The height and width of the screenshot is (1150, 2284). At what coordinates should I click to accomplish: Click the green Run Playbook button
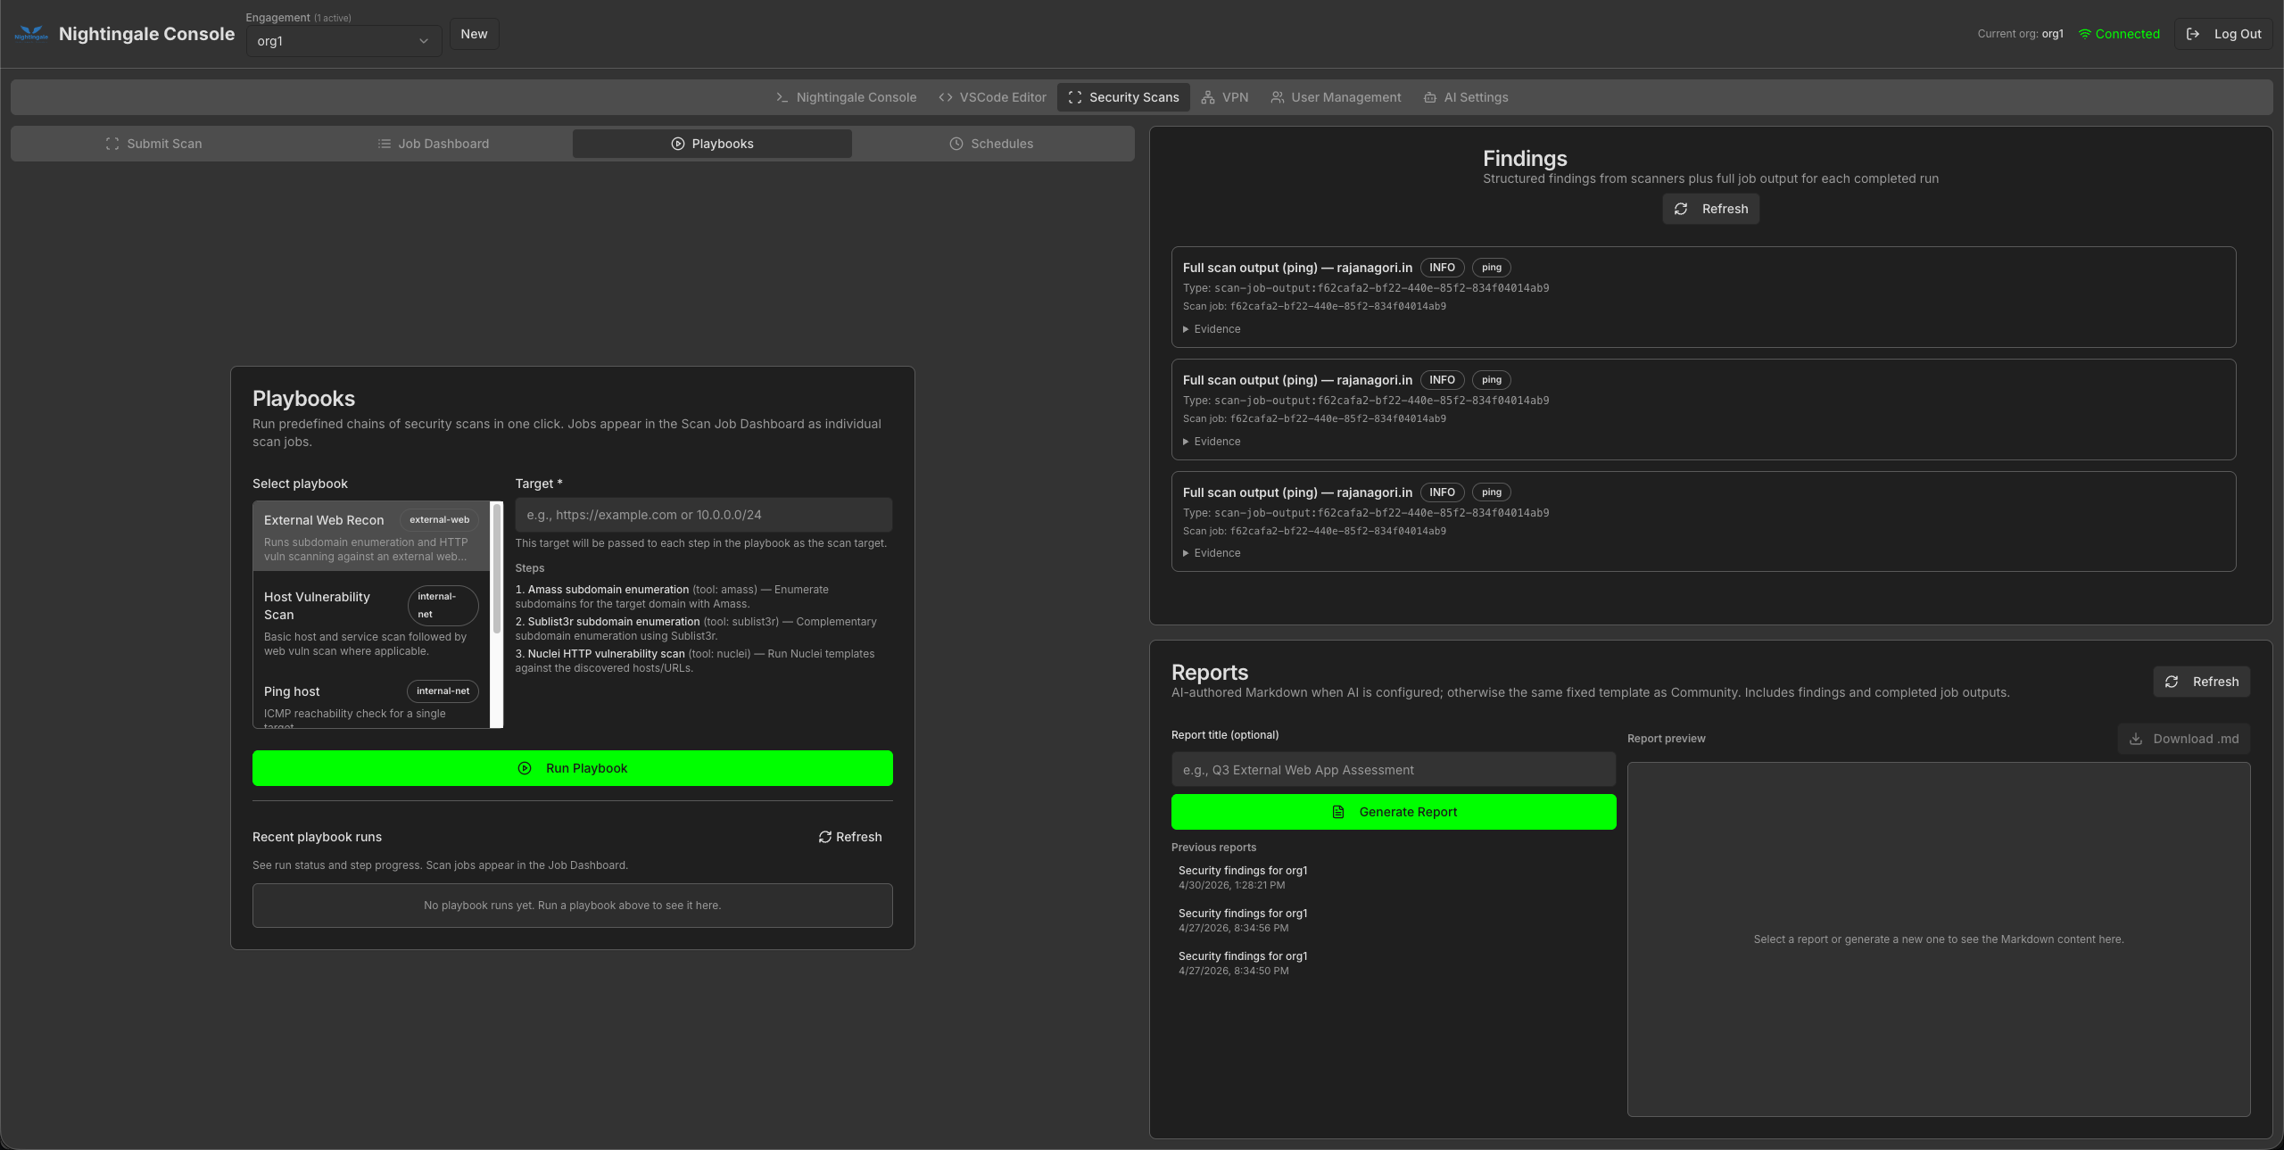pos(573,768)
